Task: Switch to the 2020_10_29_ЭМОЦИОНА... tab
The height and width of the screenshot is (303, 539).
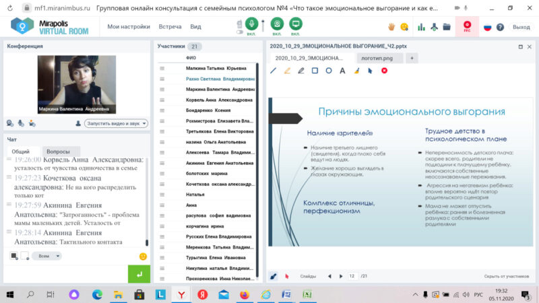Action: pyautogui.click(x=311, y=58)
